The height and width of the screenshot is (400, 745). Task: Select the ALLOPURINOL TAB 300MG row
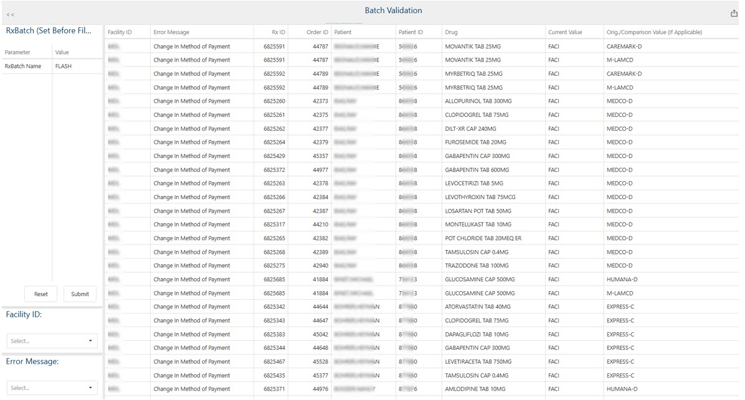pyautogui.click(x=478, y=101)
